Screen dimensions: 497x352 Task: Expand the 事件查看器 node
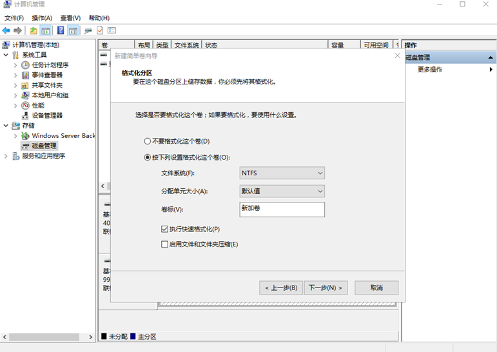pos(15,75)
